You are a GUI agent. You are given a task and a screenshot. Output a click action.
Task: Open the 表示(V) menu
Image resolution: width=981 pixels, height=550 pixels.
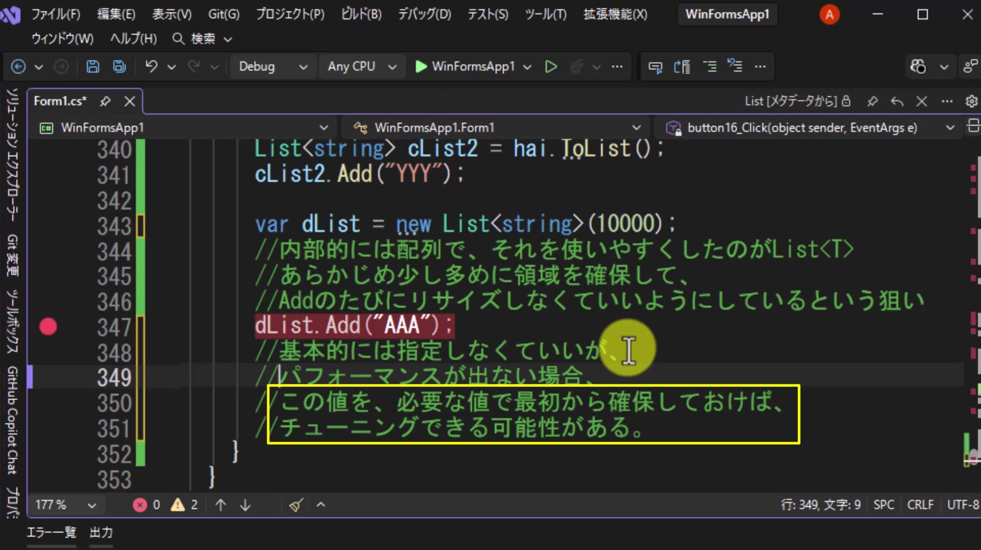point(172,14)
